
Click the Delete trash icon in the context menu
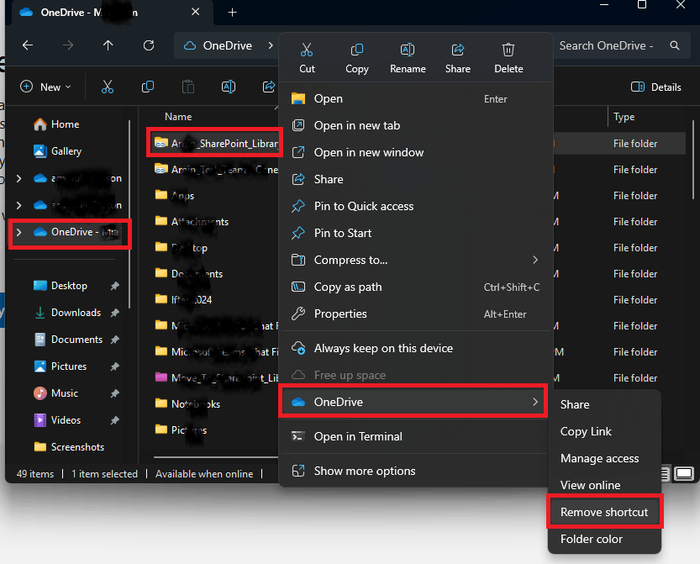click(508, 50)
